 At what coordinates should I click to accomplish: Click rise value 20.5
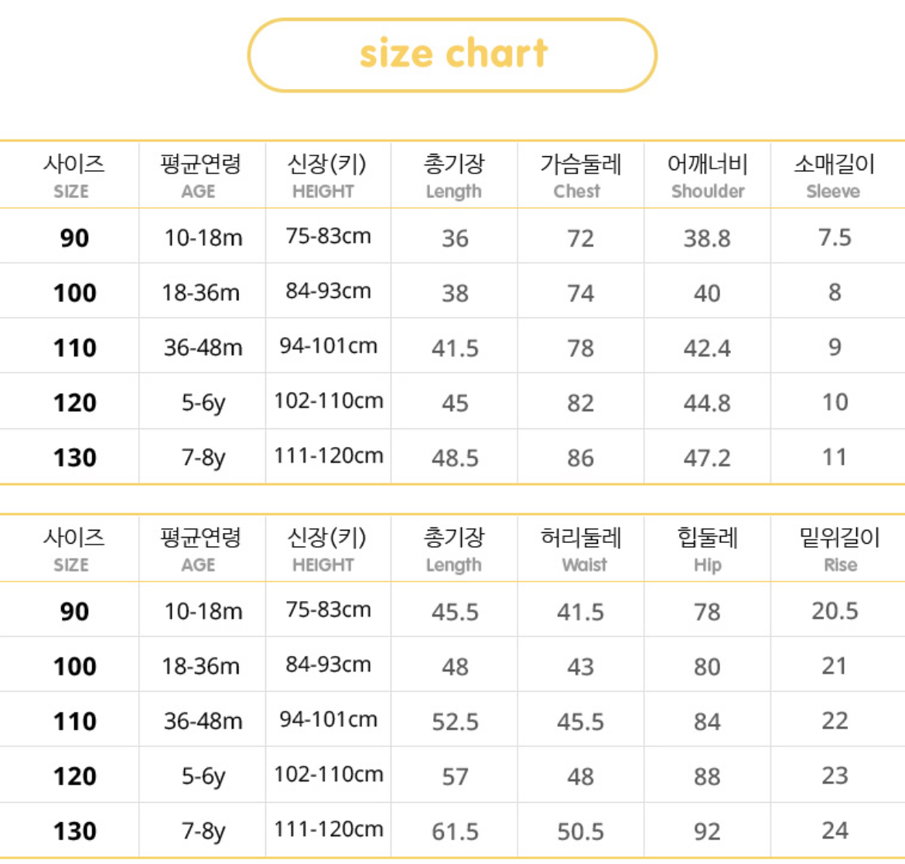point(835,611)
